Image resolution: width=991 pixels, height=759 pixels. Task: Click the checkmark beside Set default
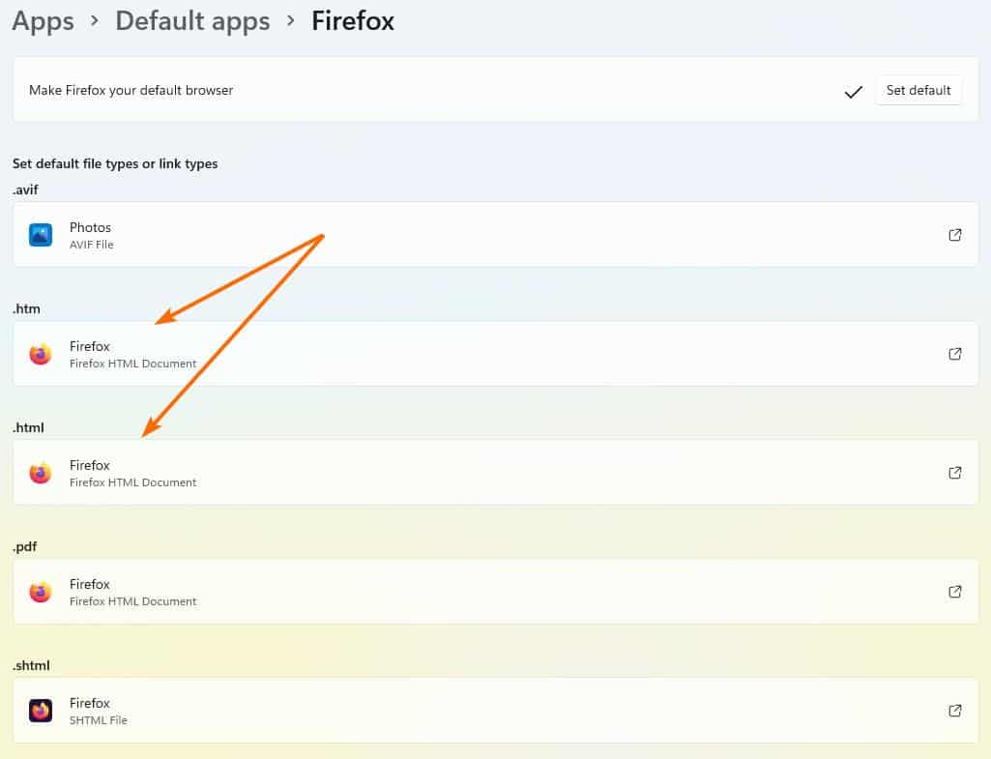coord(853,91)
